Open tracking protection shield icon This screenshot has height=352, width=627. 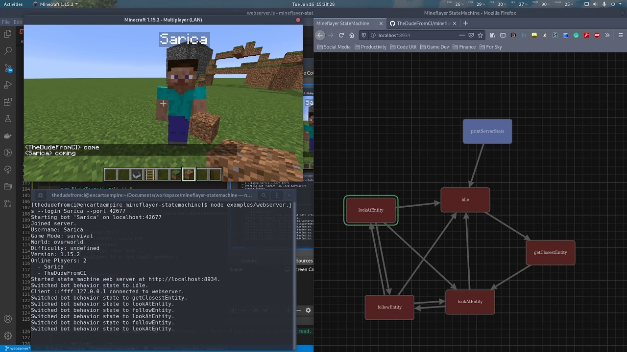click(x=363, y=35)
